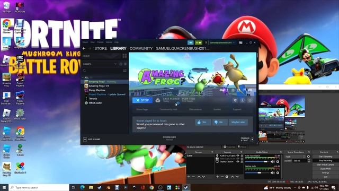339x191 pixels.
Task: Adjust Desktop Audio volume slider
Action: tap(257, 172)
